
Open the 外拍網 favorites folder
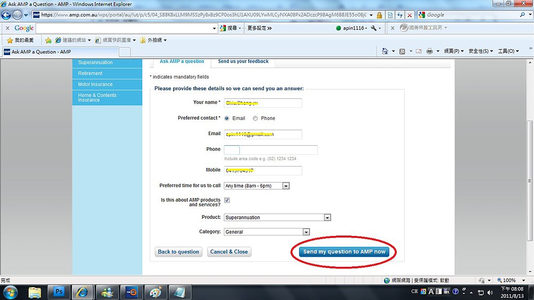(153, 40)
